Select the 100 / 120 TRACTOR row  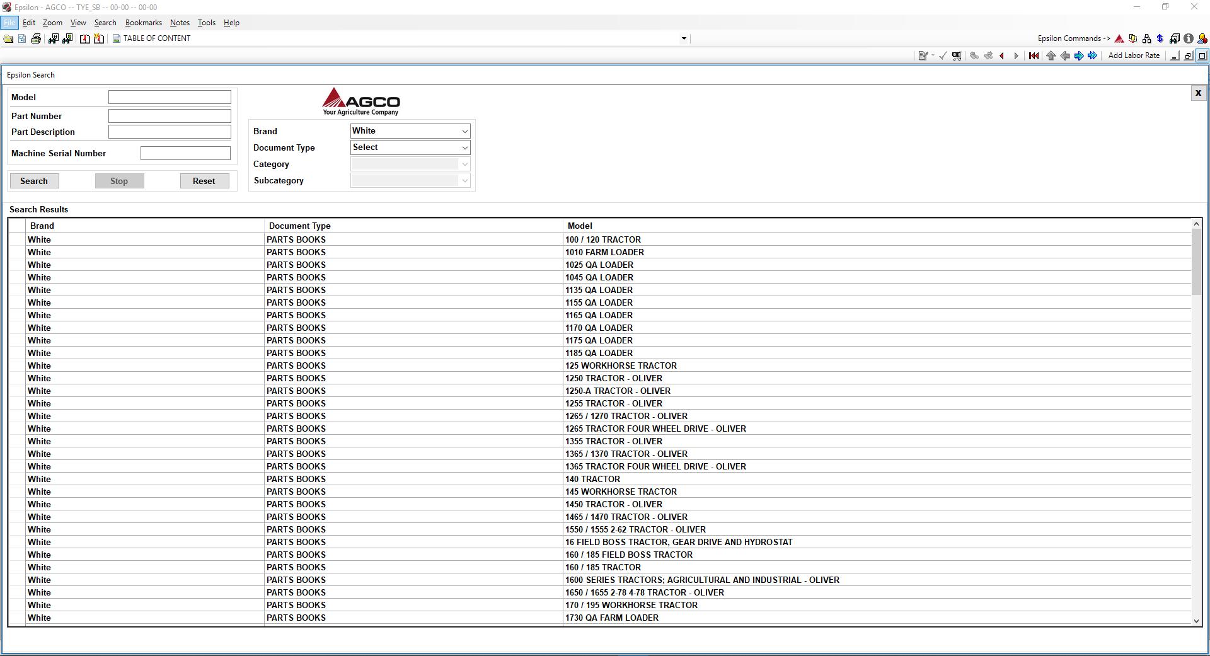599,239
